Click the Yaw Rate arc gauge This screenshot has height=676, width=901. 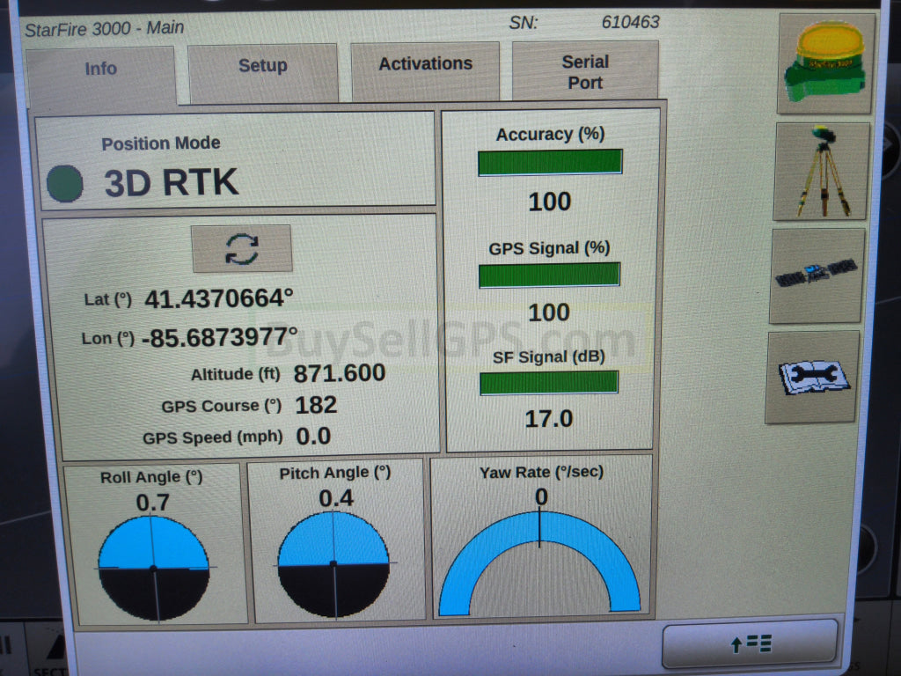click(539, 562)
